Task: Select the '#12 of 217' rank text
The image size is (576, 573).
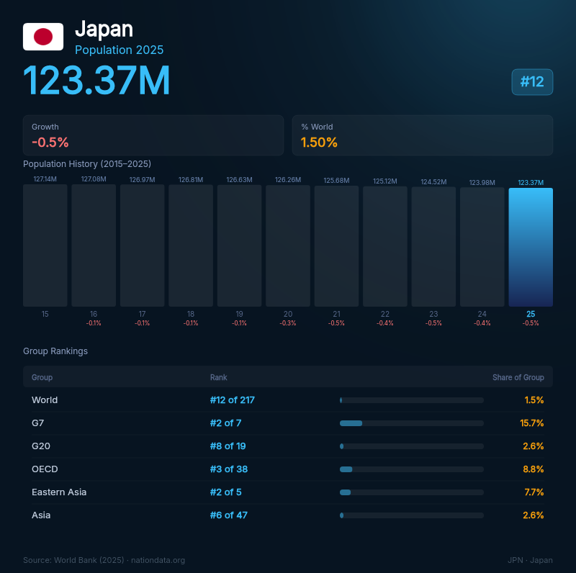Action: (x=232, y=400)
